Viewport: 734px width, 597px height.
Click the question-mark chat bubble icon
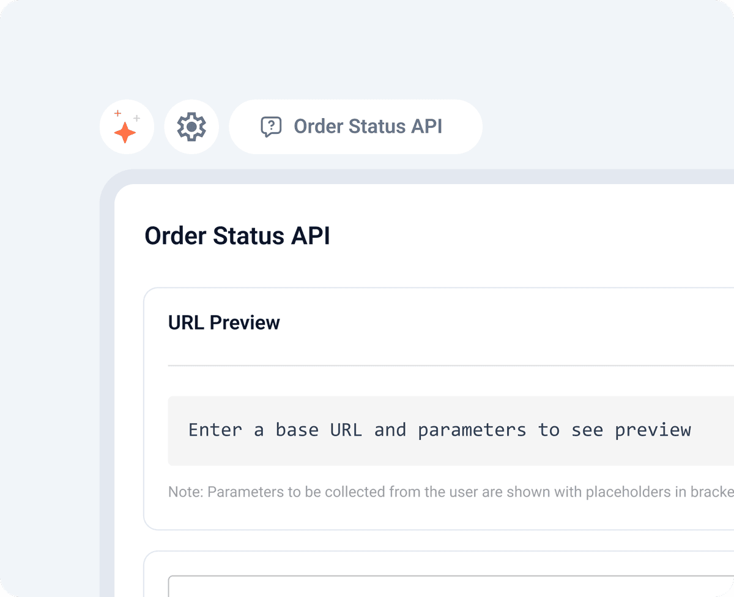271,126
